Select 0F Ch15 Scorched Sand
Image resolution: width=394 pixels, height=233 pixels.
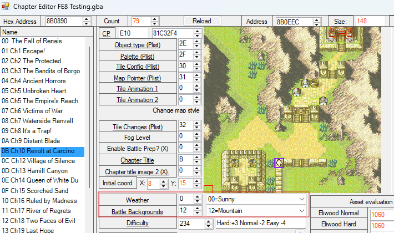click(43, 191)
